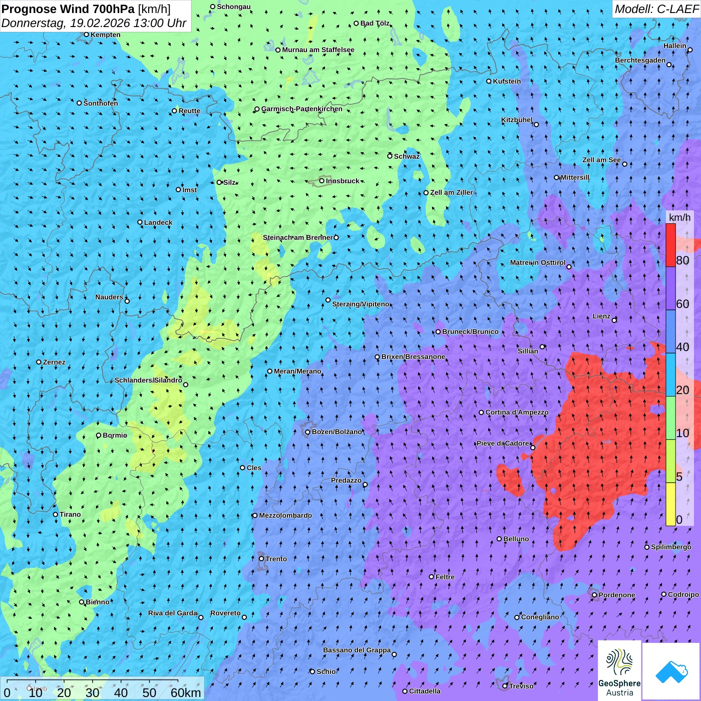Click the Codroipo city label
This screenshot has height=701, width=701.
683,594
